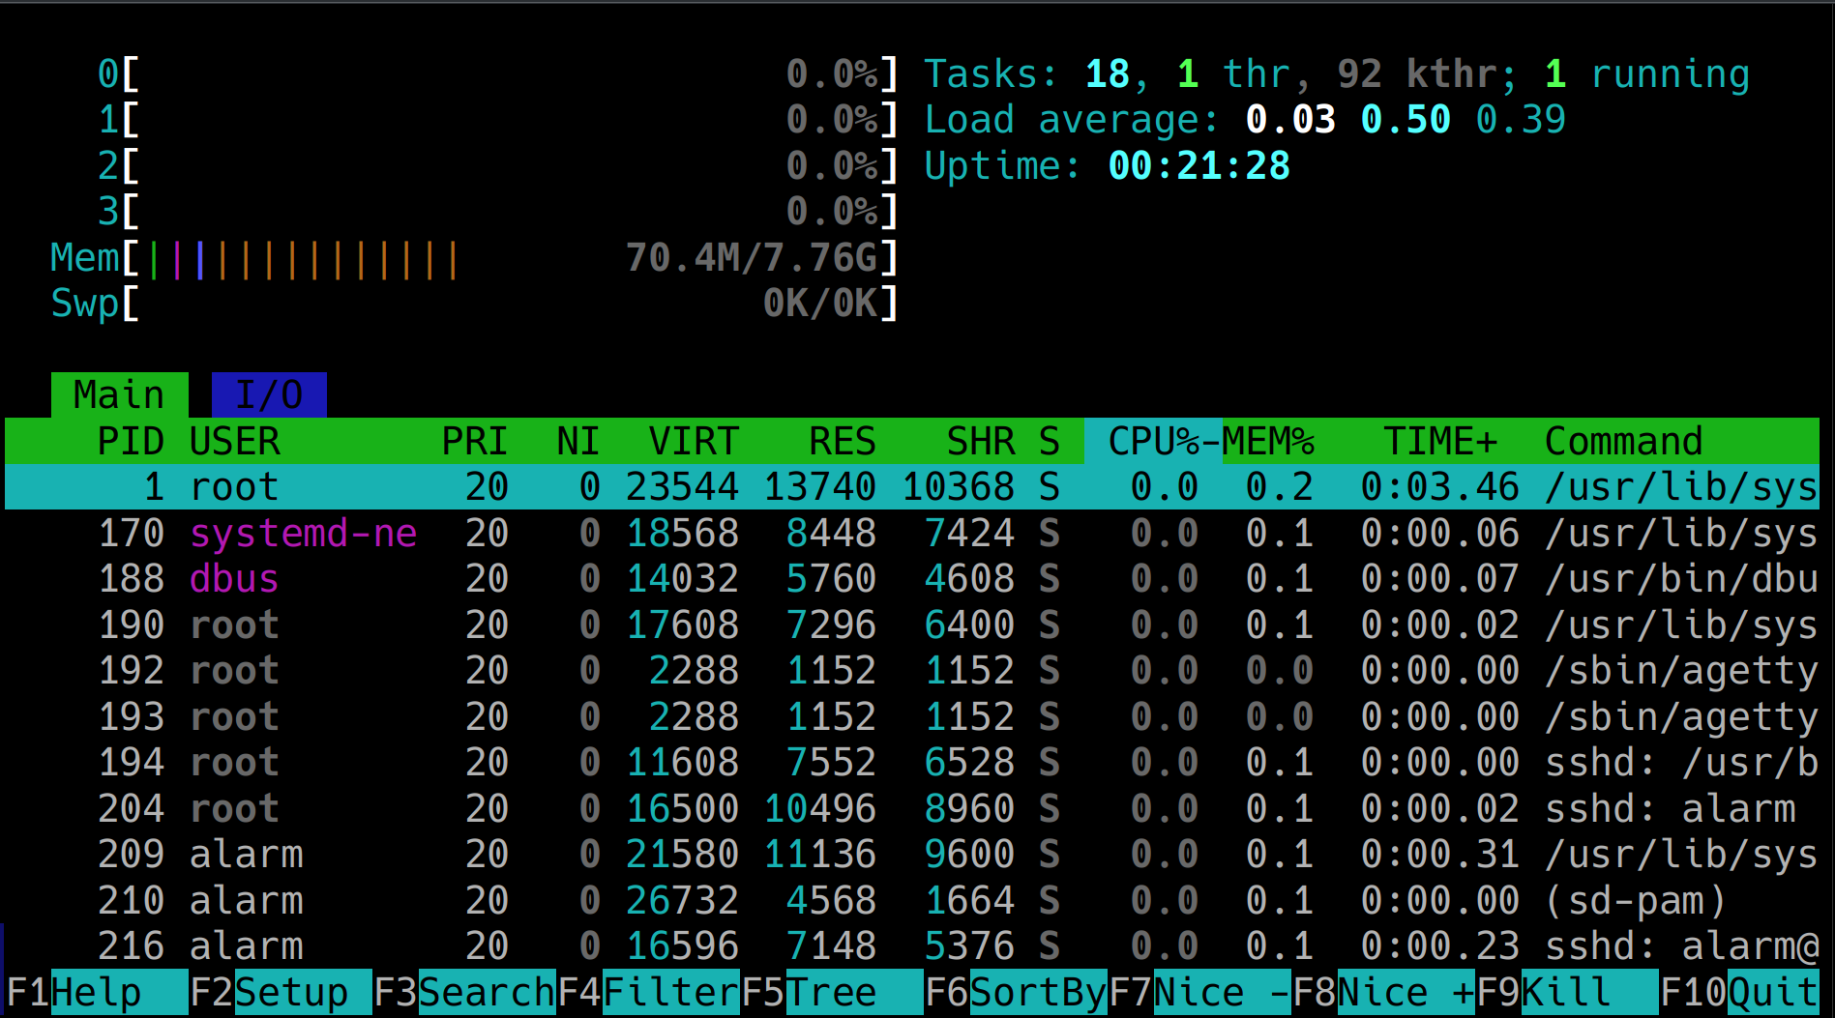Select process row PID 190
The height and width of the screenshot is (1018, 1835).
(912, 625)
